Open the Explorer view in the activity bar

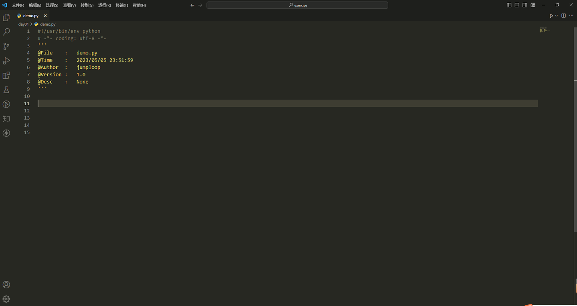pyautogui.click(x=6, y=18)
